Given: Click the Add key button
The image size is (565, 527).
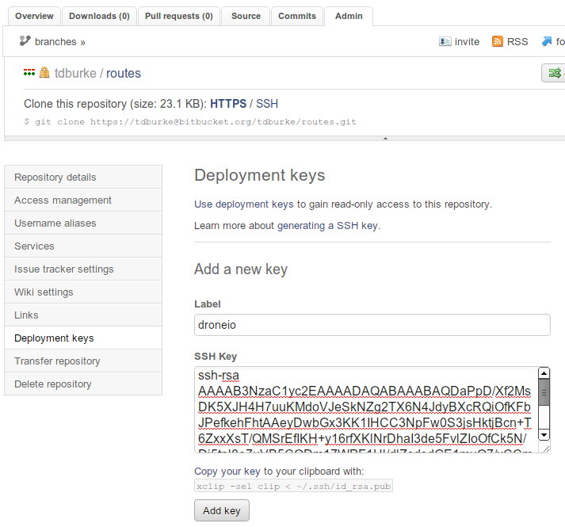Looking at the screenshot, I should (222, 510).
